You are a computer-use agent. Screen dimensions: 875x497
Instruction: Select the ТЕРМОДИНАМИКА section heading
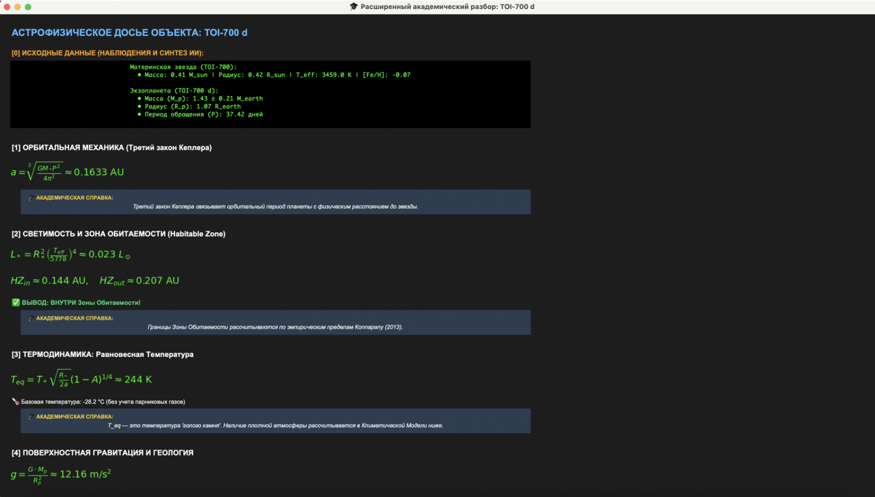click(x=103, y=355)
